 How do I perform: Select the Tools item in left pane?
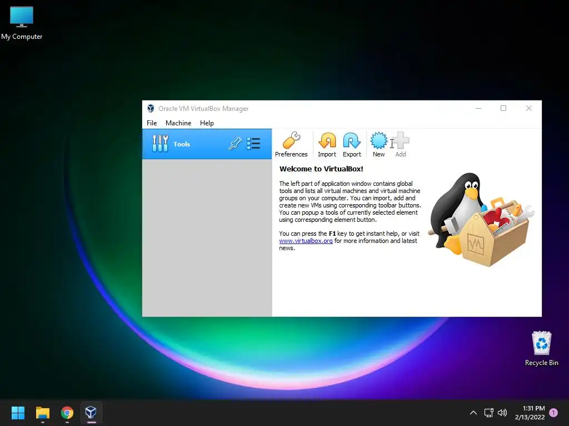tap(207, 144)
